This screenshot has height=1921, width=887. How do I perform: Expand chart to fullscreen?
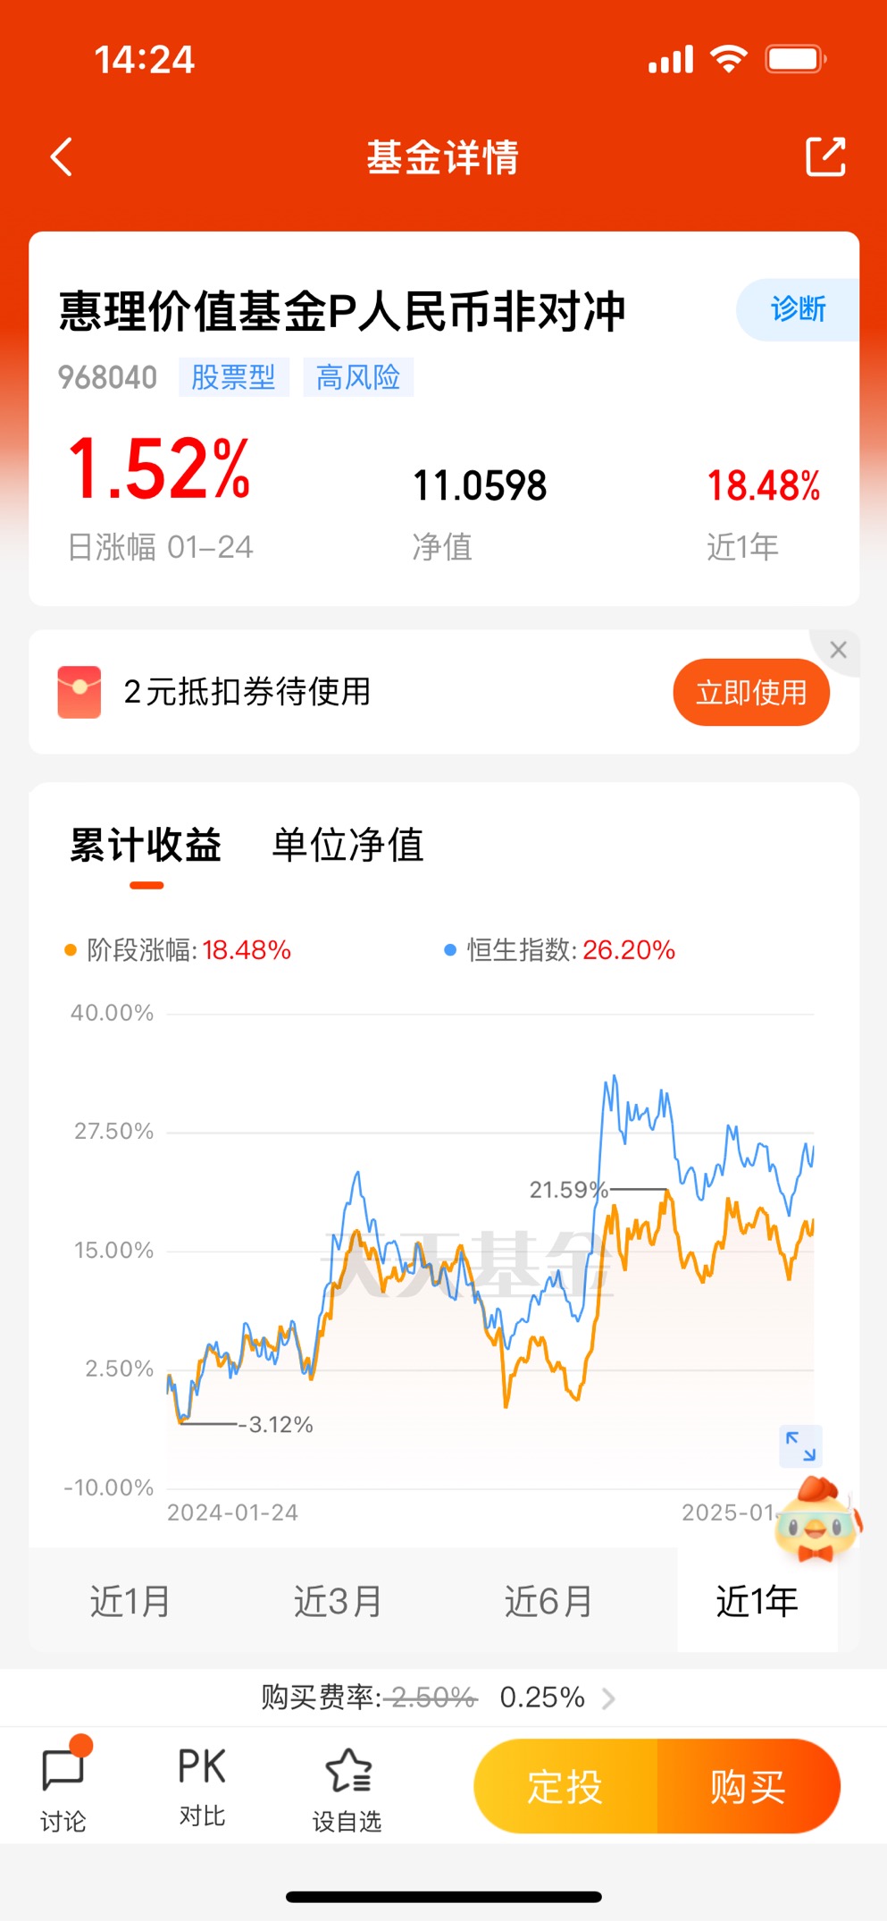tap(800, 1445)
